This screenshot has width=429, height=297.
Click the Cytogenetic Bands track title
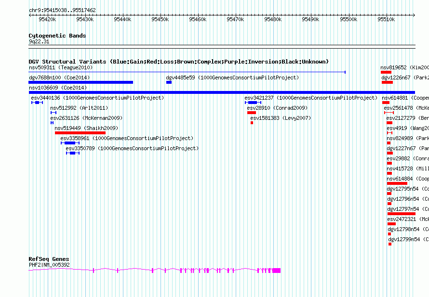57,36
